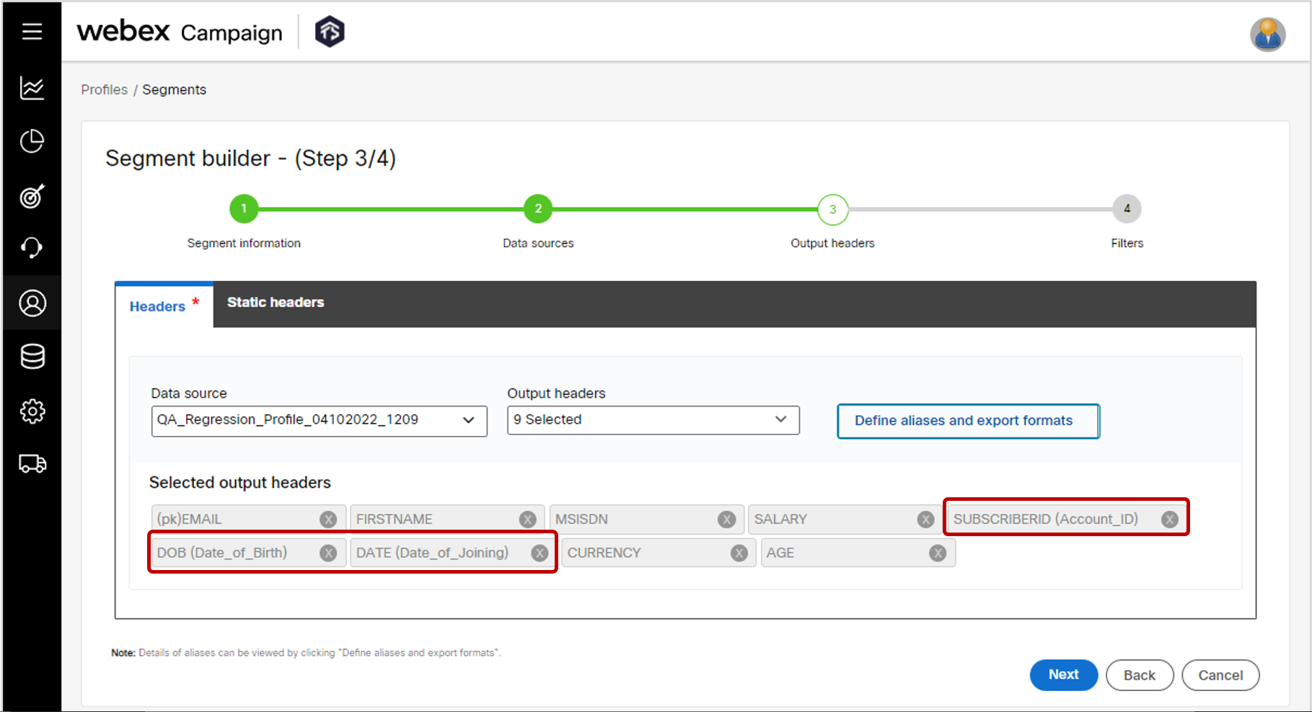
Task: Click the gear settings icon
Action: click(x=32, y=411)
